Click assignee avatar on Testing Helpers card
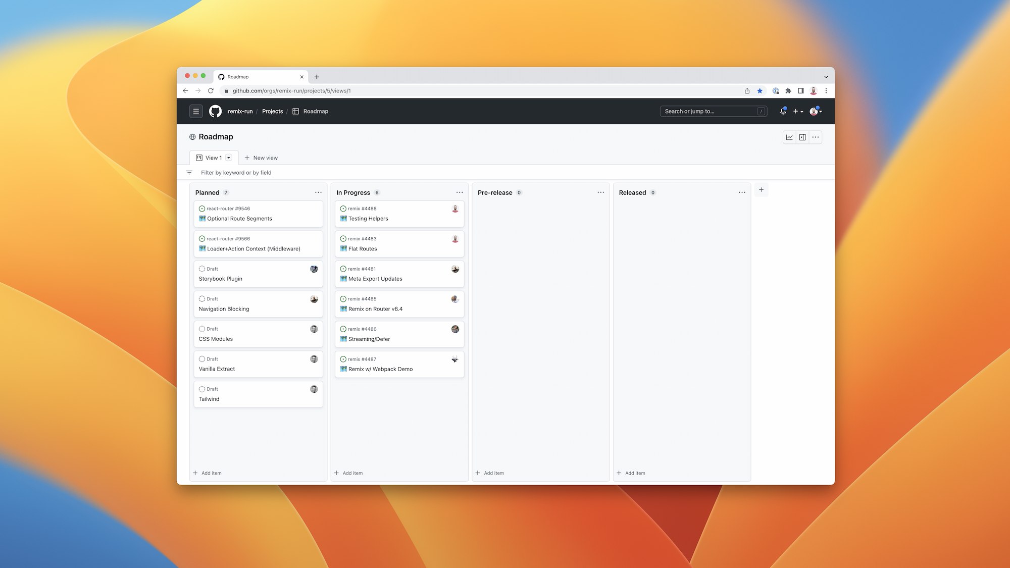 [x=455, y=209]
